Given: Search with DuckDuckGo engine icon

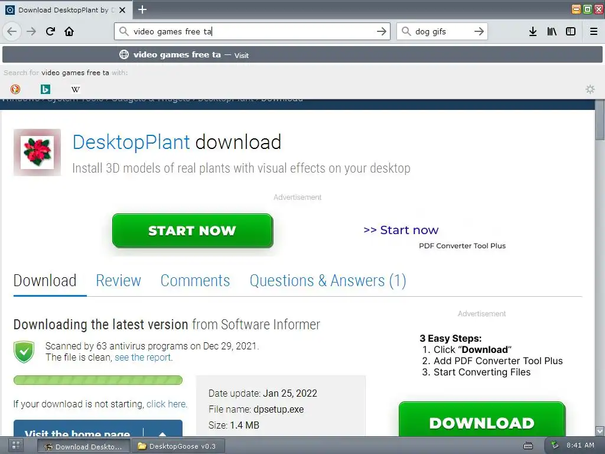Looking at the screenshot, I should pyautogui.click(x=15, y=89).
